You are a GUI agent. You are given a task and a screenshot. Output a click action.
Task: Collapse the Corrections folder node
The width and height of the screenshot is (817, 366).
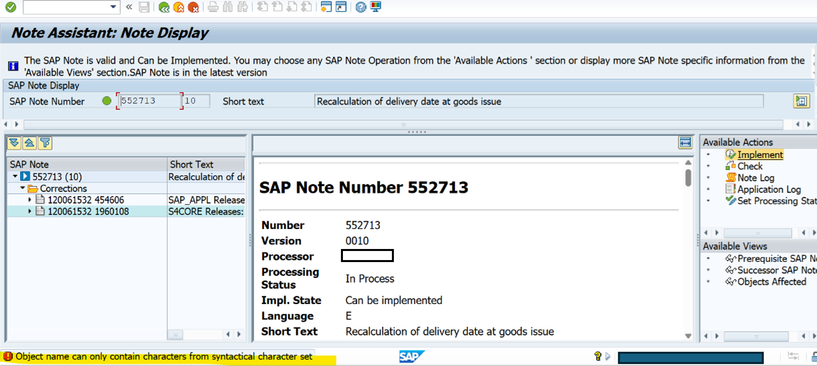(23, 188)
